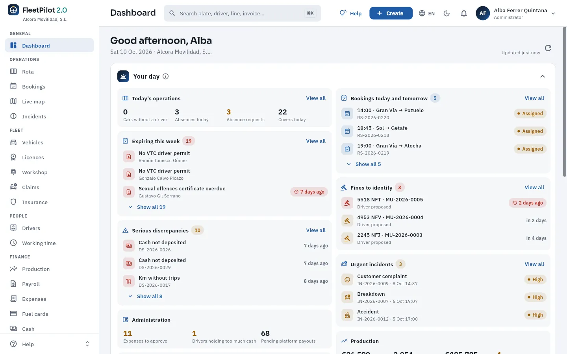This screenshot has width=567, height=354.
Task: Refresh the dashboard data
Action: (548, 48)
